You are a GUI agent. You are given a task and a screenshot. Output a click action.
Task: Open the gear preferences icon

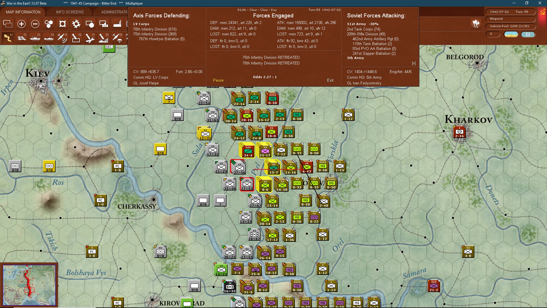click(76, 24)
